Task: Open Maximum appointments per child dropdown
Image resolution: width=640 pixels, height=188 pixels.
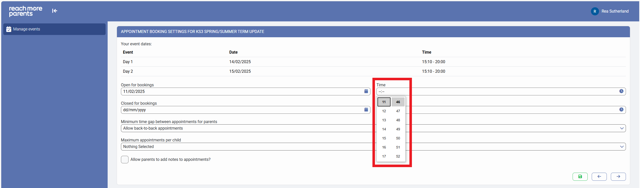Action: (622, 147)
